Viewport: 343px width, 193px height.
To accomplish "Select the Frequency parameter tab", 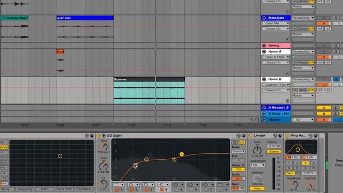I will click(x=25, y=189).
